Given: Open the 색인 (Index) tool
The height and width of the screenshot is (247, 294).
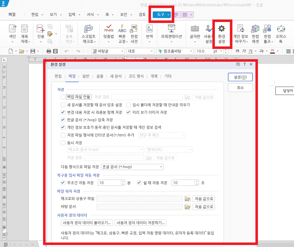Looking at the screenshot, I should 12,34.
